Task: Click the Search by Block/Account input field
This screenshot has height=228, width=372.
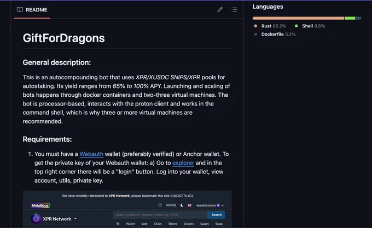Action: point(160,215)
